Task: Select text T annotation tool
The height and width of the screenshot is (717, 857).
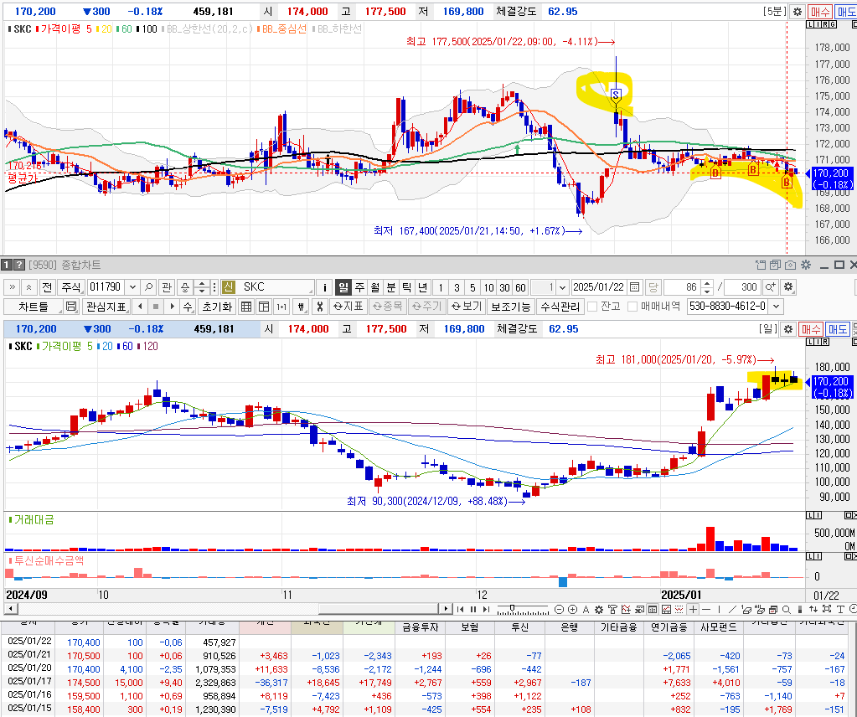Action: pyautogui.click(x=840, y=609)
